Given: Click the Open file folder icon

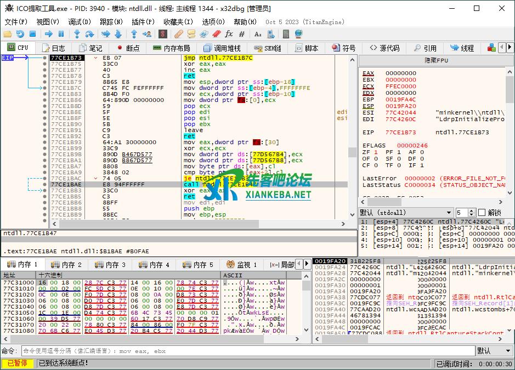Looking at the screenshot, I should pos(8,34).
